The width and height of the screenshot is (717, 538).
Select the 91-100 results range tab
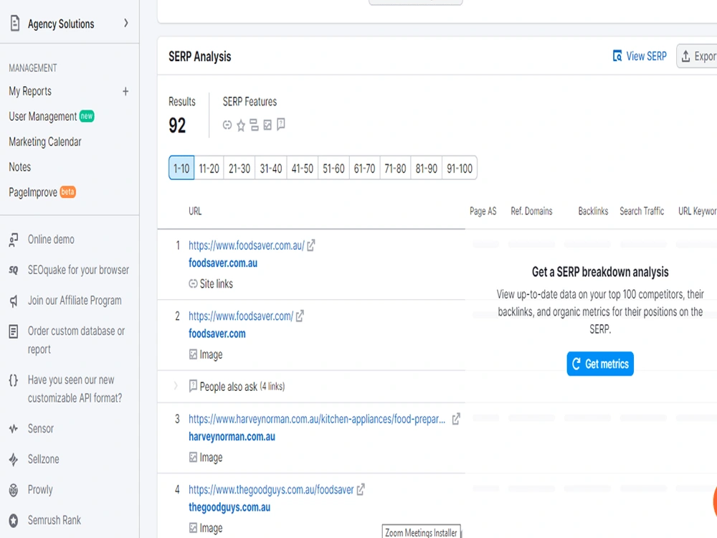[x=460, y=168]
